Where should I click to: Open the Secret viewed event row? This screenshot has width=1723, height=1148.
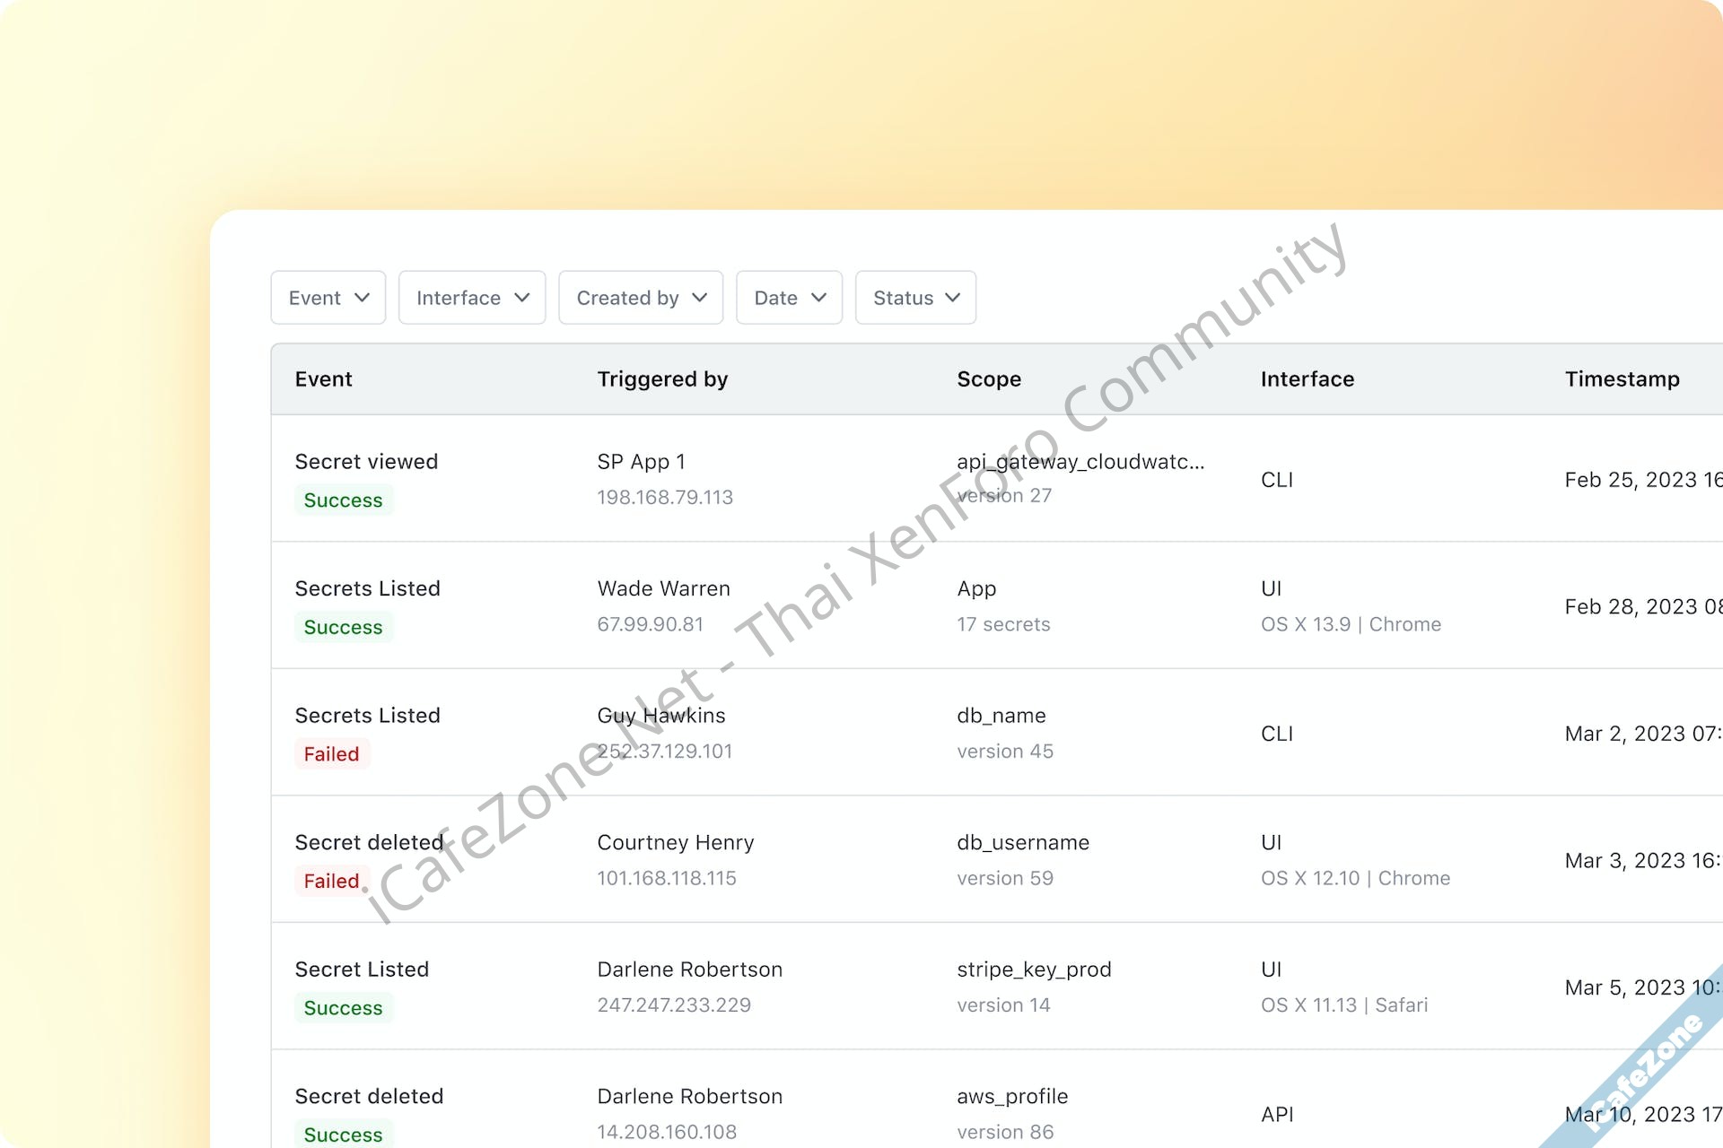(x=366, y=462)
